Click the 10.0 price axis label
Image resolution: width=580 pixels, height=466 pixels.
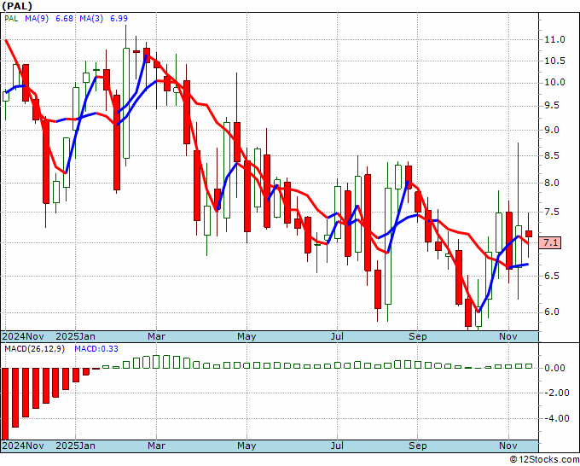point(554,83)
